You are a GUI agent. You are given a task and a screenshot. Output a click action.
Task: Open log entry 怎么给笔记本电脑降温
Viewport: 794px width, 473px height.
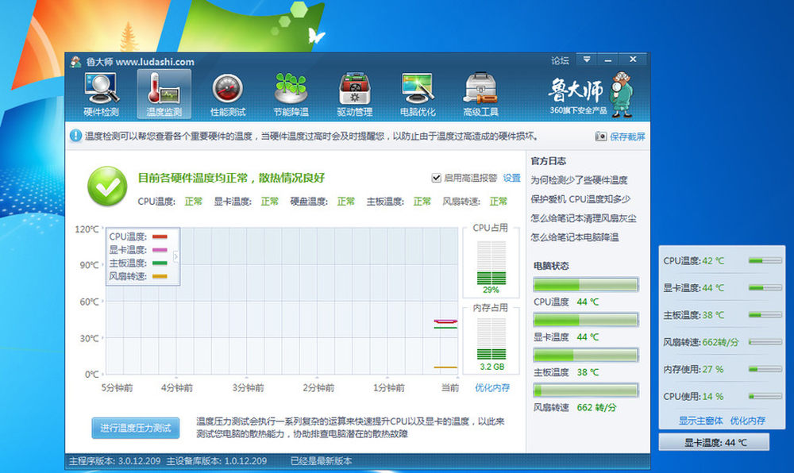click(574, 237)
